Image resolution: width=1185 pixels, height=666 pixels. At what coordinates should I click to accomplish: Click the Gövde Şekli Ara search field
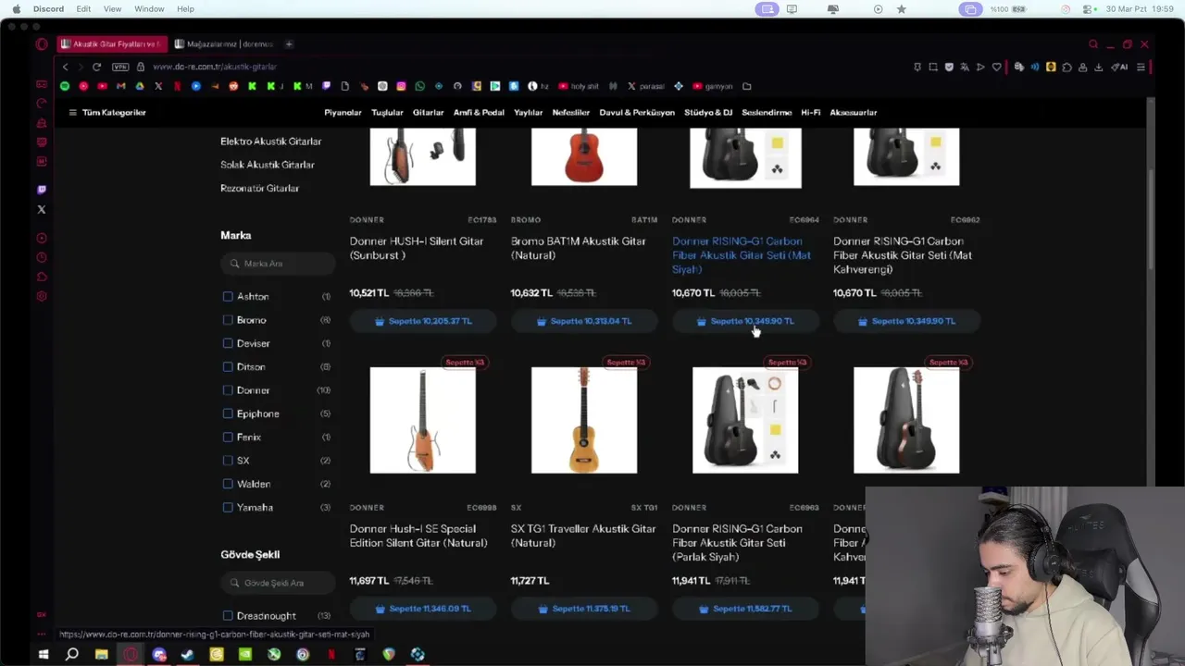(278, 583)
